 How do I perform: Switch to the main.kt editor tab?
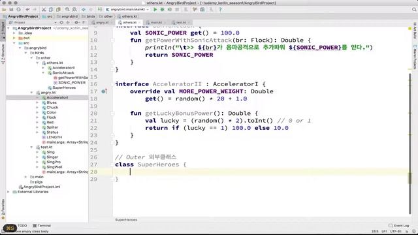[x=156, y=23]
